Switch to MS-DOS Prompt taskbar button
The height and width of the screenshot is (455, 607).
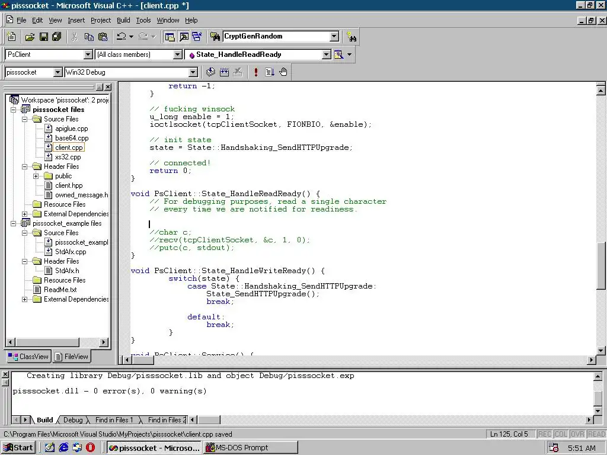pyautogui.click(x=251, y=448)
